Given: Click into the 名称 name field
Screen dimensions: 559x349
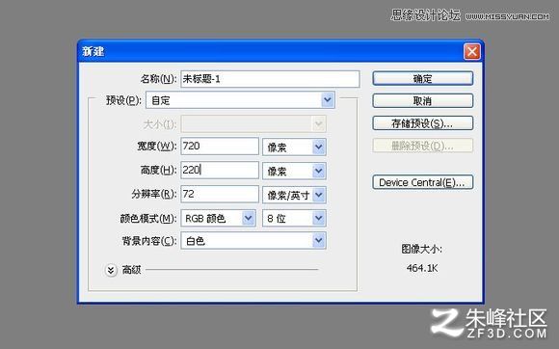Looking at the screenshot, I should tap(270, 79).
